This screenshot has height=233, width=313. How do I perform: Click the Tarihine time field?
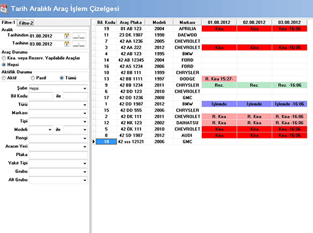[79, 44]
